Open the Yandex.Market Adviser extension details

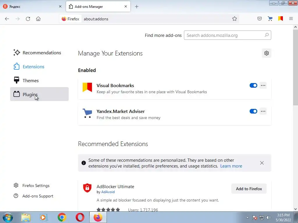[x=175, y=114]
